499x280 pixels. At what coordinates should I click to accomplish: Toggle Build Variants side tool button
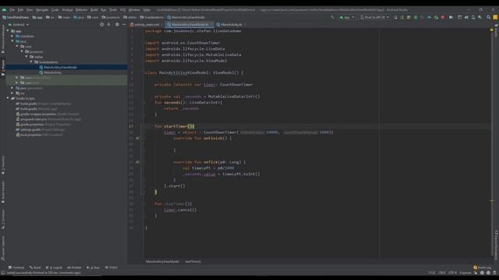(3, 192)
